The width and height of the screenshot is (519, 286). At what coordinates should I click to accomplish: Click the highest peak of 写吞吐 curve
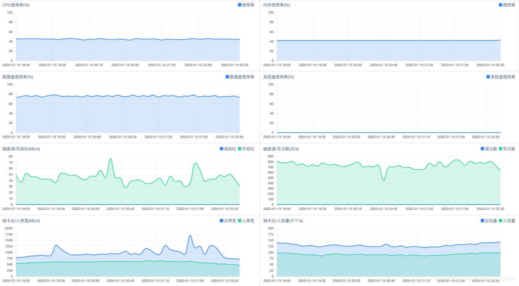point(110,159)
